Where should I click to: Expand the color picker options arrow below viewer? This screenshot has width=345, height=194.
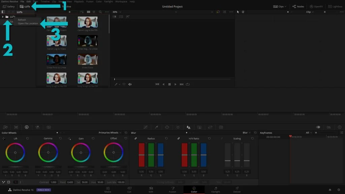pos(120,84)
